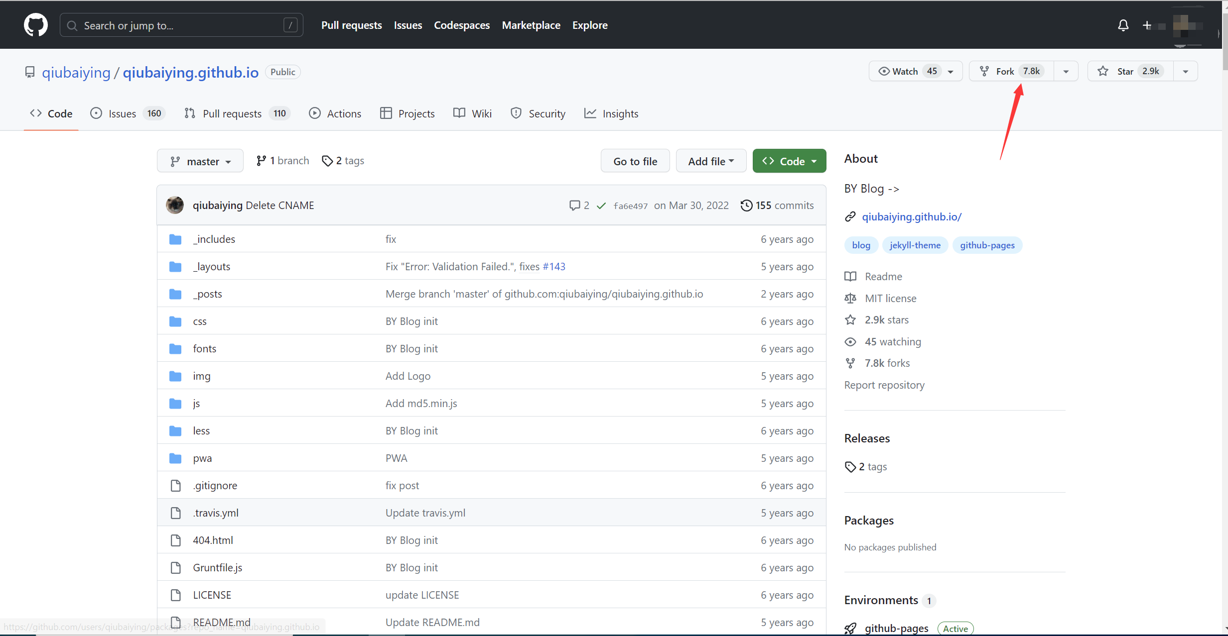The image size is (1228, 636).
Task: Click the GitHub logo icon
Action: (x=35, y=25)
